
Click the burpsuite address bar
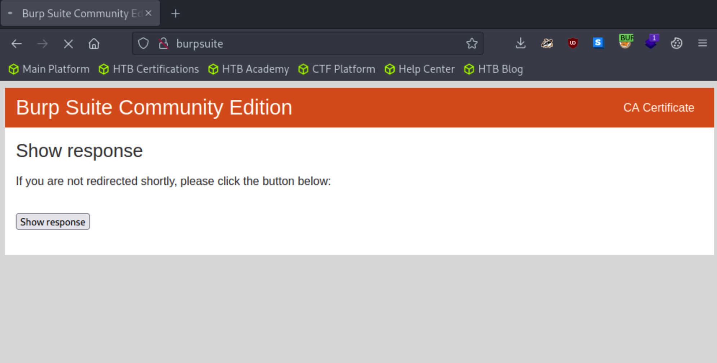point(306,44)
